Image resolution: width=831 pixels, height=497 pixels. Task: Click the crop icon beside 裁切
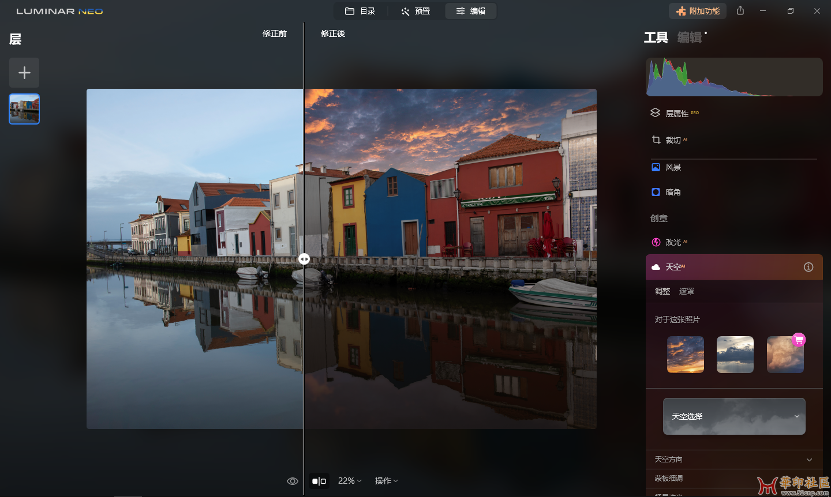pyautogui.click(x=656, y=140)
